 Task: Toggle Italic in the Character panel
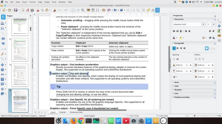177,31
